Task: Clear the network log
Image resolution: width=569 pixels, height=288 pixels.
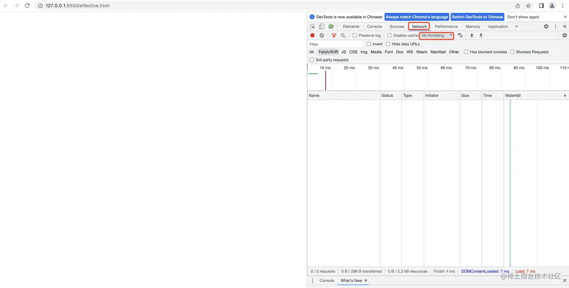Action: pyautogui.click(x=322, y=35)
